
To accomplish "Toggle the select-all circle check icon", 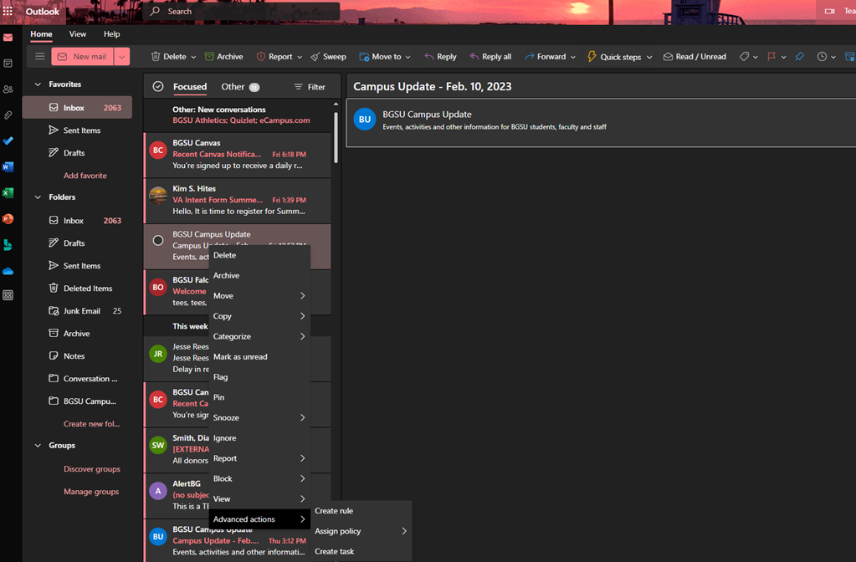I will point(158,86).
